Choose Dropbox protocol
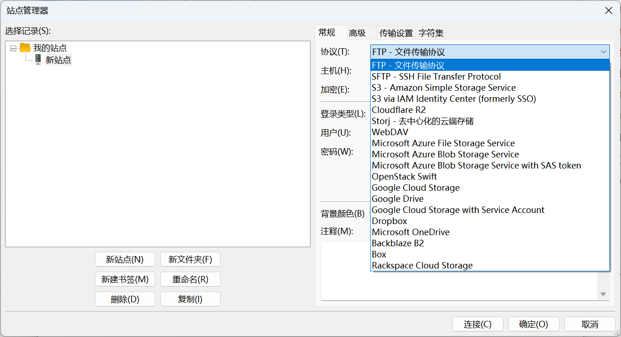The width and height of the screenshot is (621, 337). point(490,221)
